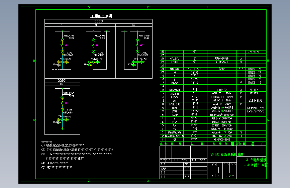Select the 1SA1 symbol cell

click(174, 111)
